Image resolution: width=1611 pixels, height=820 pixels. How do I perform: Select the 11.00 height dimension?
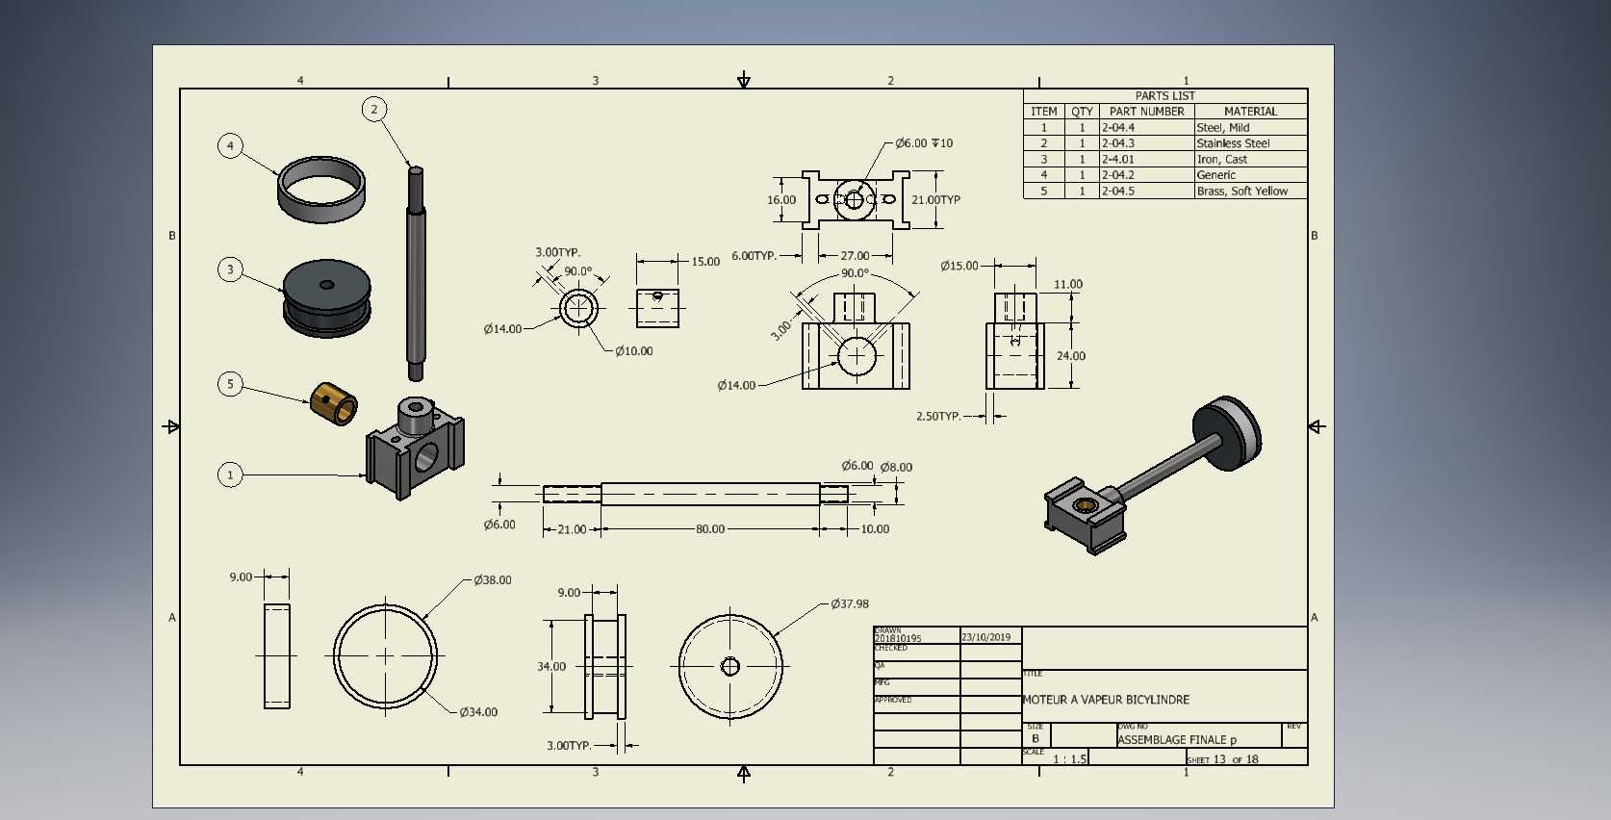pos(1068,285)
